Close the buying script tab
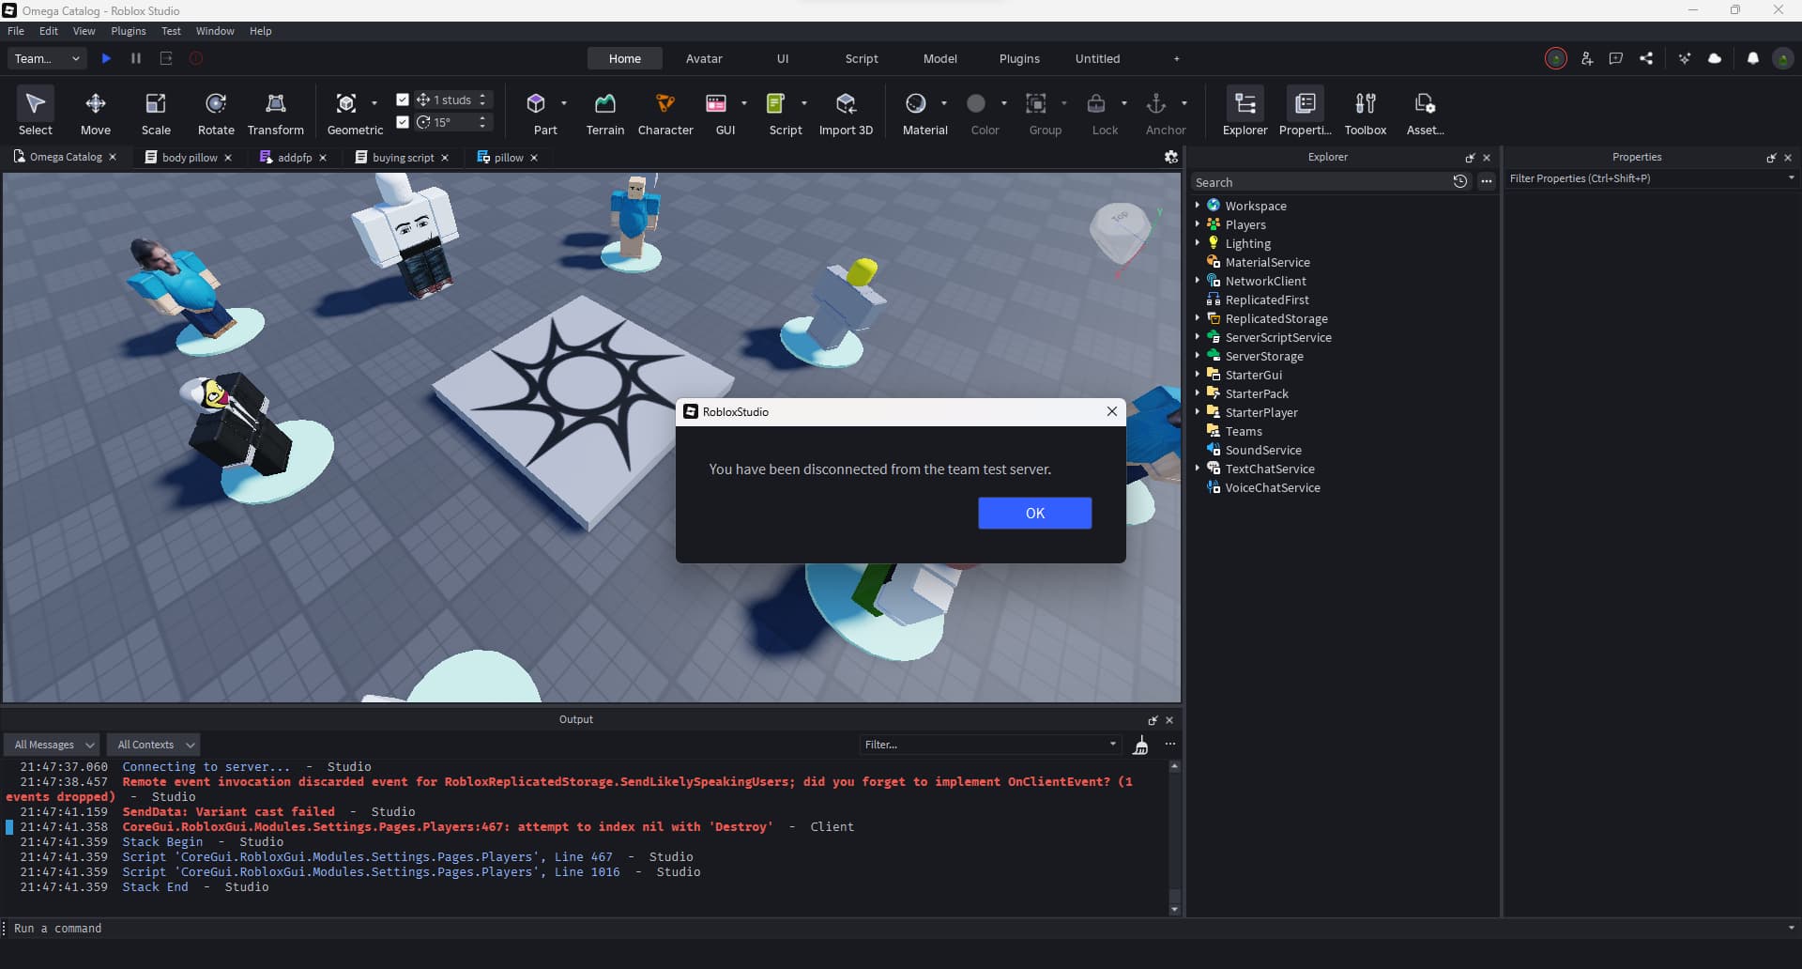The height and width of the screenshot is (969, 1802). pos(445,158)
